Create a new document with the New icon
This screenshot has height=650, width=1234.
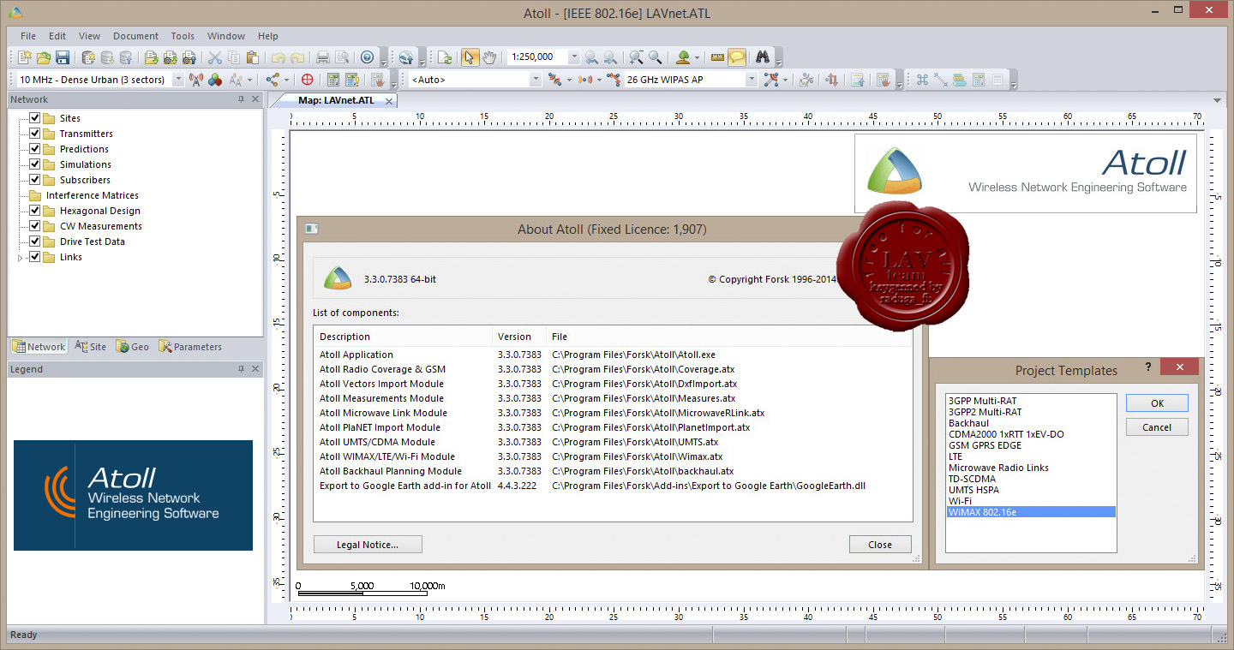click(x=24, y=57)
